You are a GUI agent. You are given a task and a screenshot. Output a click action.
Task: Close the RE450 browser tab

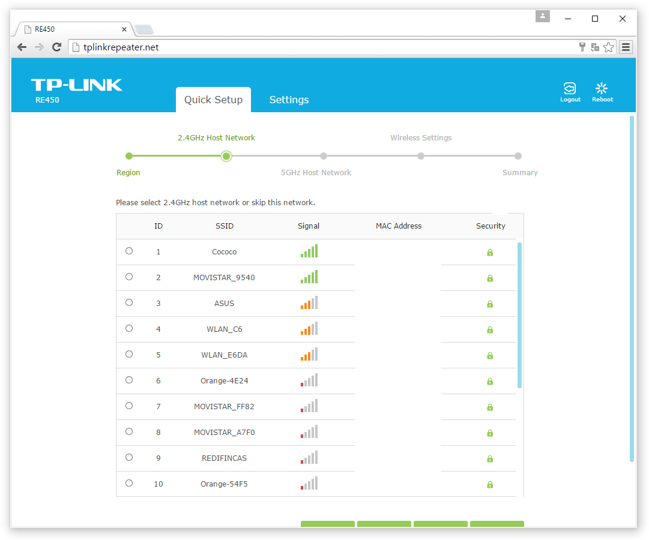coord(124,29)
